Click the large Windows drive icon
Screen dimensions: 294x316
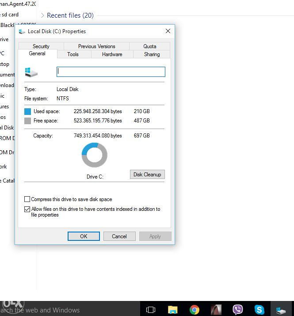pyautogui.click(x=31, y=72)
